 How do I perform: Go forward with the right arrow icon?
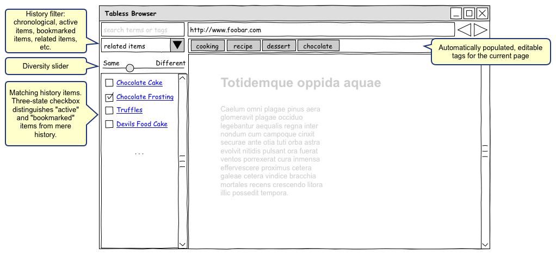coord(480,30)
